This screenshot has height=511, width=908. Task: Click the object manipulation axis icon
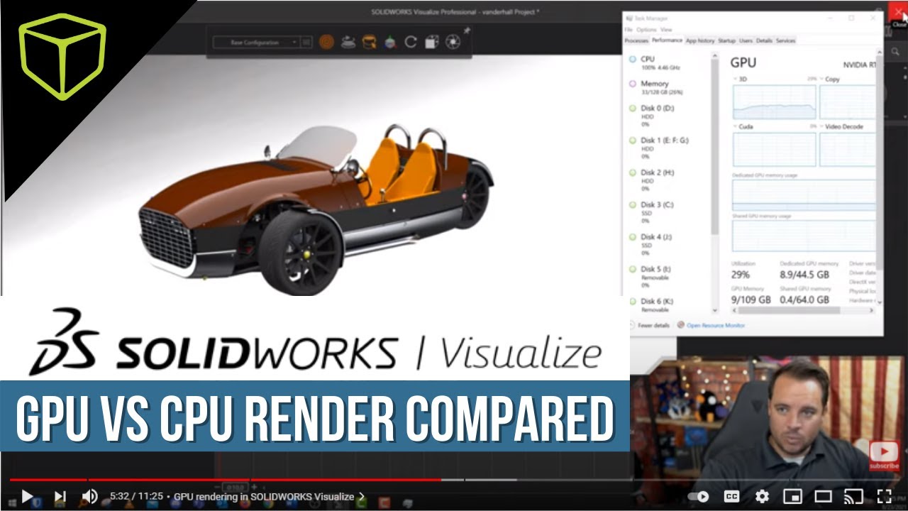pos(389,43)
